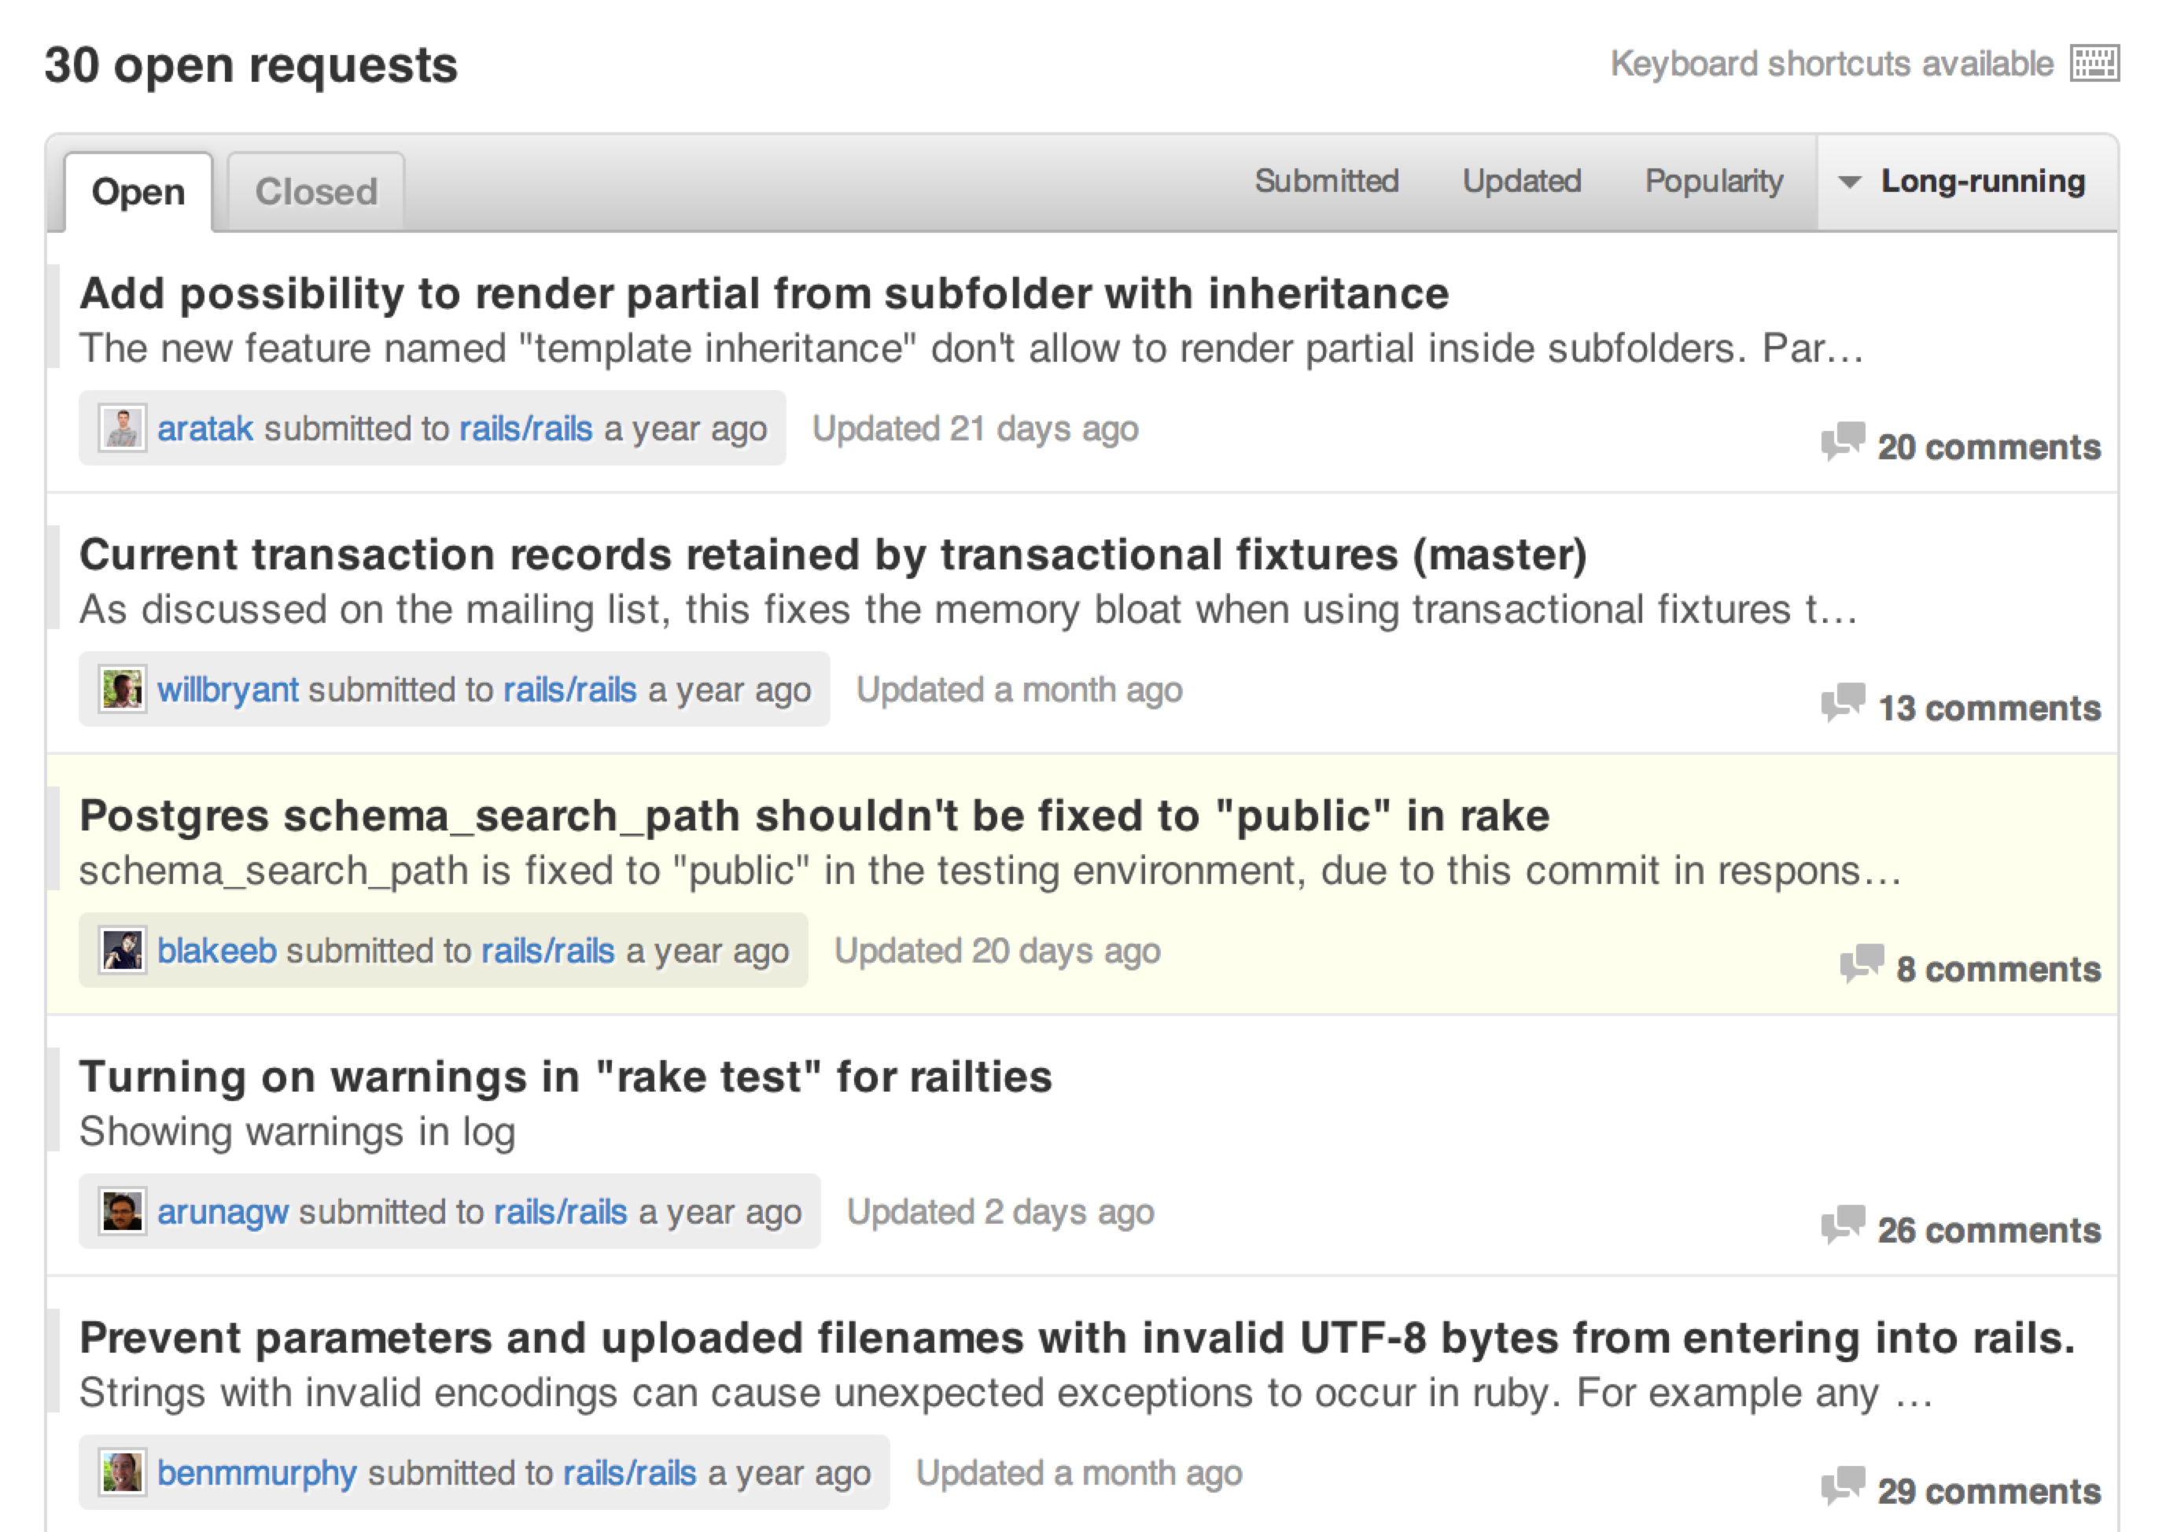Click rails/rails link in benmmurphy's request
The width and height of the screenshot is (2177, 1532).
(630, 1473)
